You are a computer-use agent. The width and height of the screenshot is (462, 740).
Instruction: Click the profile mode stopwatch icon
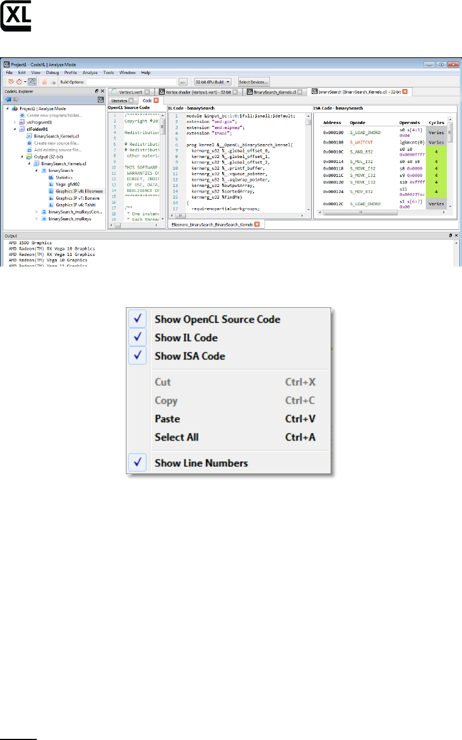point(18,81)
